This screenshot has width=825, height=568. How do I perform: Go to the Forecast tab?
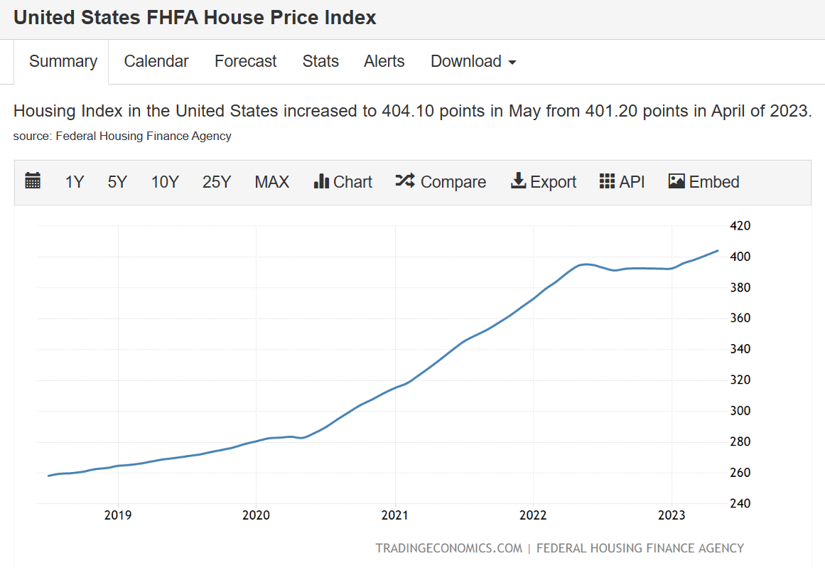(246, 62)
